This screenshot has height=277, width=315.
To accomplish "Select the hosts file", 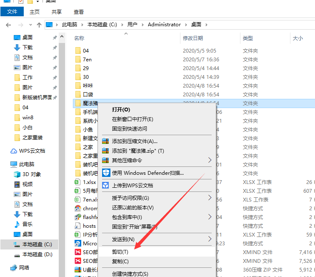I will pyautogui.click(x=89, y=226).
